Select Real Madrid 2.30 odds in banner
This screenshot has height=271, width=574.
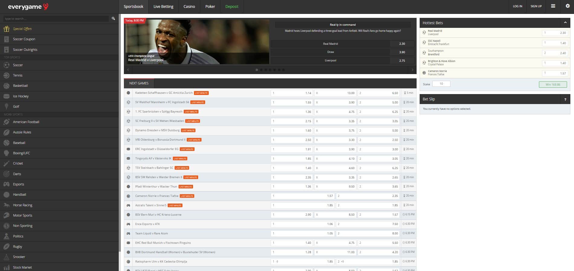tap(402, 44)
